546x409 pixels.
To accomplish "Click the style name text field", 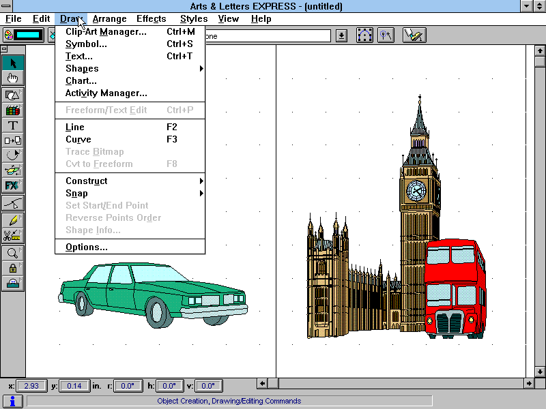I will (268, 36).
